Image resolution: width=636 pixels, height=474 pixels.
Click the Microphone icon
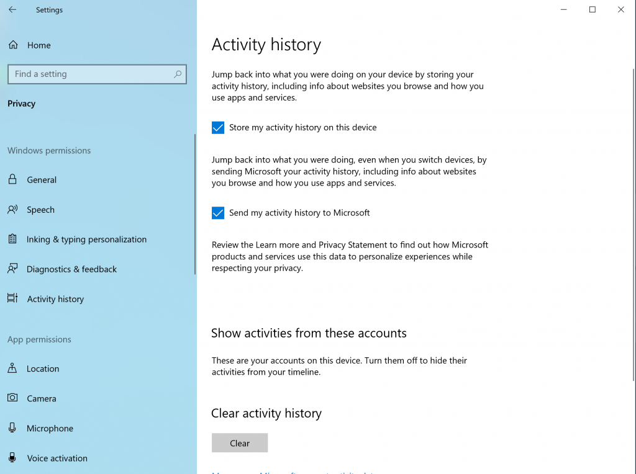click(12, 428)
